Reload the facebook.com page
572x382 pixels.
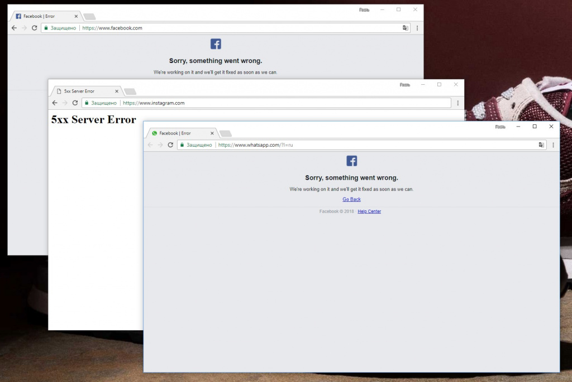tap(34, 28)
